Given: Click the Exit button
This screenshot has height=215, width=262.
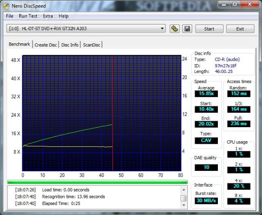Looking at the screenshot, I should point(240,29).
